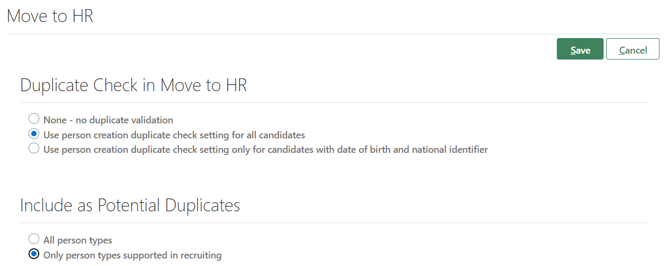Viewport: 667px width, 266px height.
Task: Click the focused radio in the Potential Duplicates section
Action: [x=34, y=254]
